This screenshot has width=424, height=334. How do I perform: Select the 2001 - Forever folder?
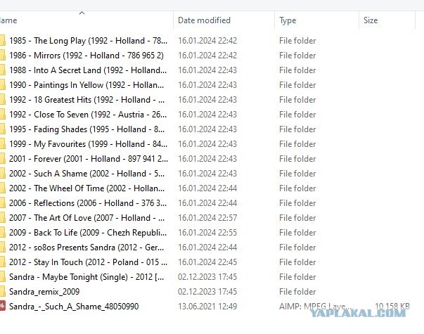click(x=89, y=159)
